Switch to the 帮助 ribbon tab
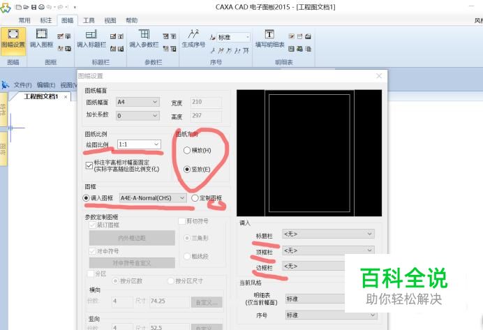The image size is (483, 330). point(131,20)
